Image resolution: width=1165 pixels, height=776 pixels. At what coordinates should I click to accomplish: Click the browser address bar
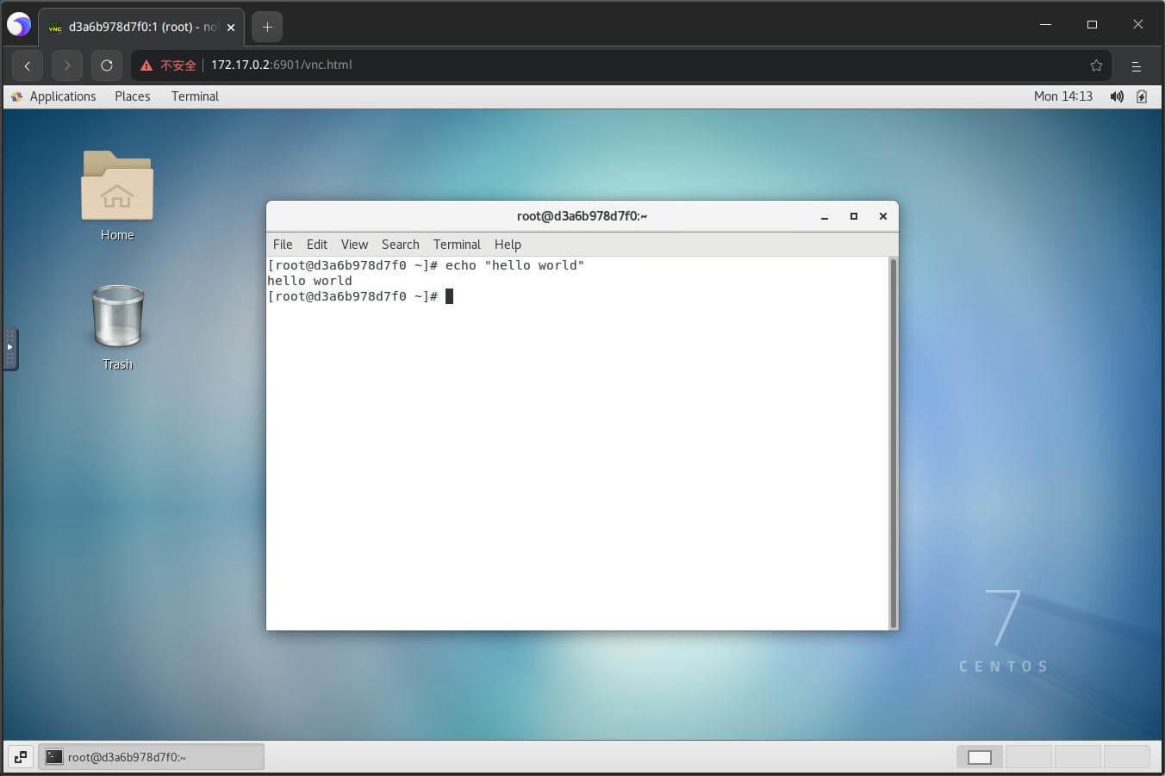(x=517, y=65)
